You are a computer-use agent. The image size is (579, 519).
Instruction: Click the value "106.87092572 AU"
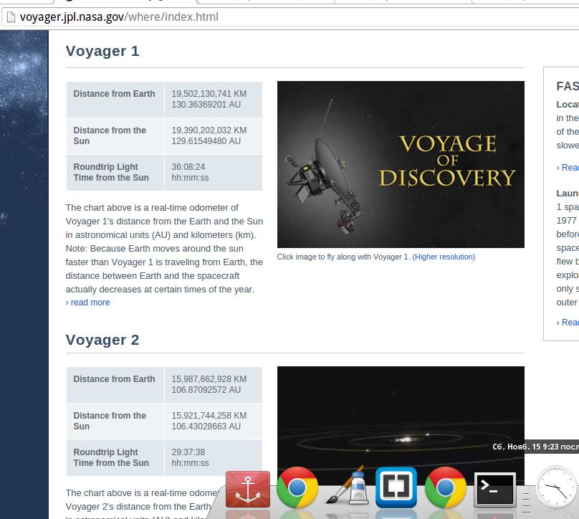pyautogui.click(x=206, y=390)
